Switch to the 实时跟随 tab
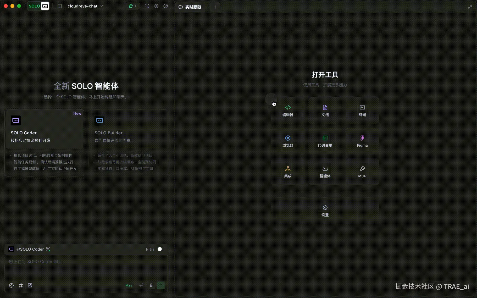Image resolution: width=477 pixels, height=298 pixels. [190, 7]
